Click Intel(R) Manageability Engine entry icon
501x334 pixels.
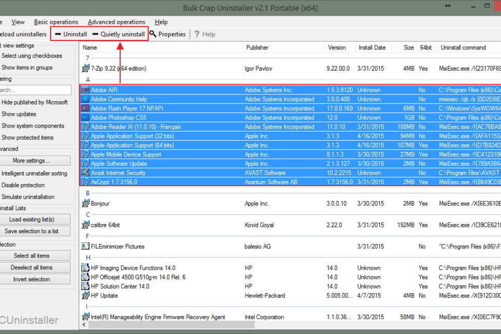tap(85, 317)
